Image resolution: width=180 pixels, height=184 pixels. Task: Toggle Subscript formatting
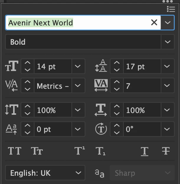click(101, 151)
